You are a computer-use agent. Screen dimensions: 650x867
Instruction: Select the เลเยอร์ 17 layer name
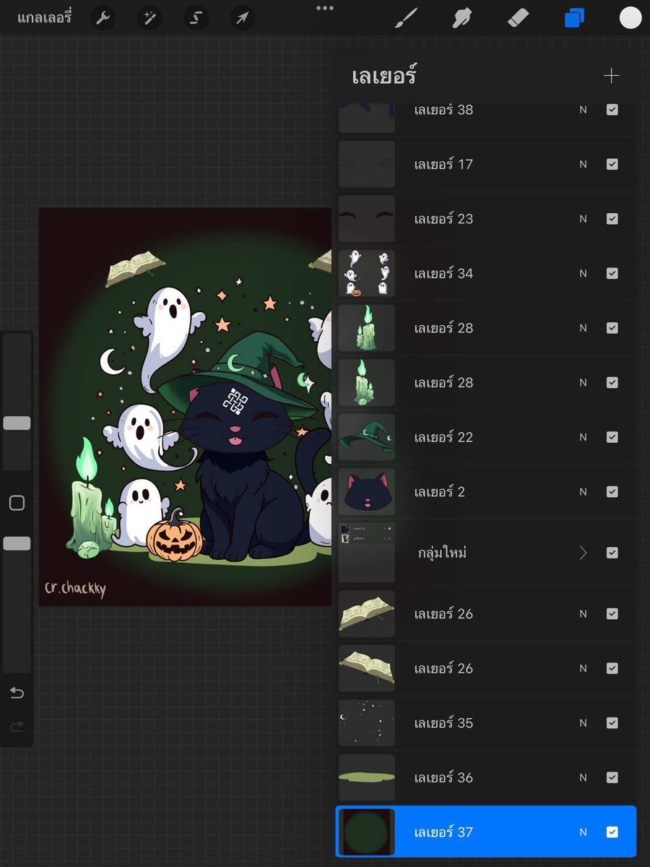pos(443,165)
